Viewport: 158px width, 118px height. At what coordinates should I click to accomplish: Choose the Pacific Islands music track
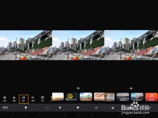click(x=86, y=97)
